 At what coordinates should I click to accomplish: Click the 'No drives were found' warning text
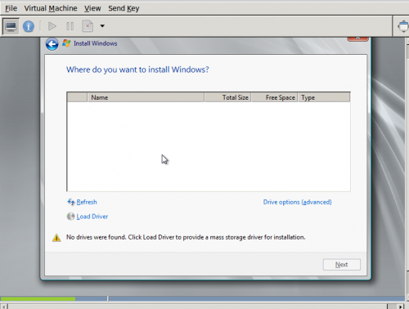[x=186, y=237]
